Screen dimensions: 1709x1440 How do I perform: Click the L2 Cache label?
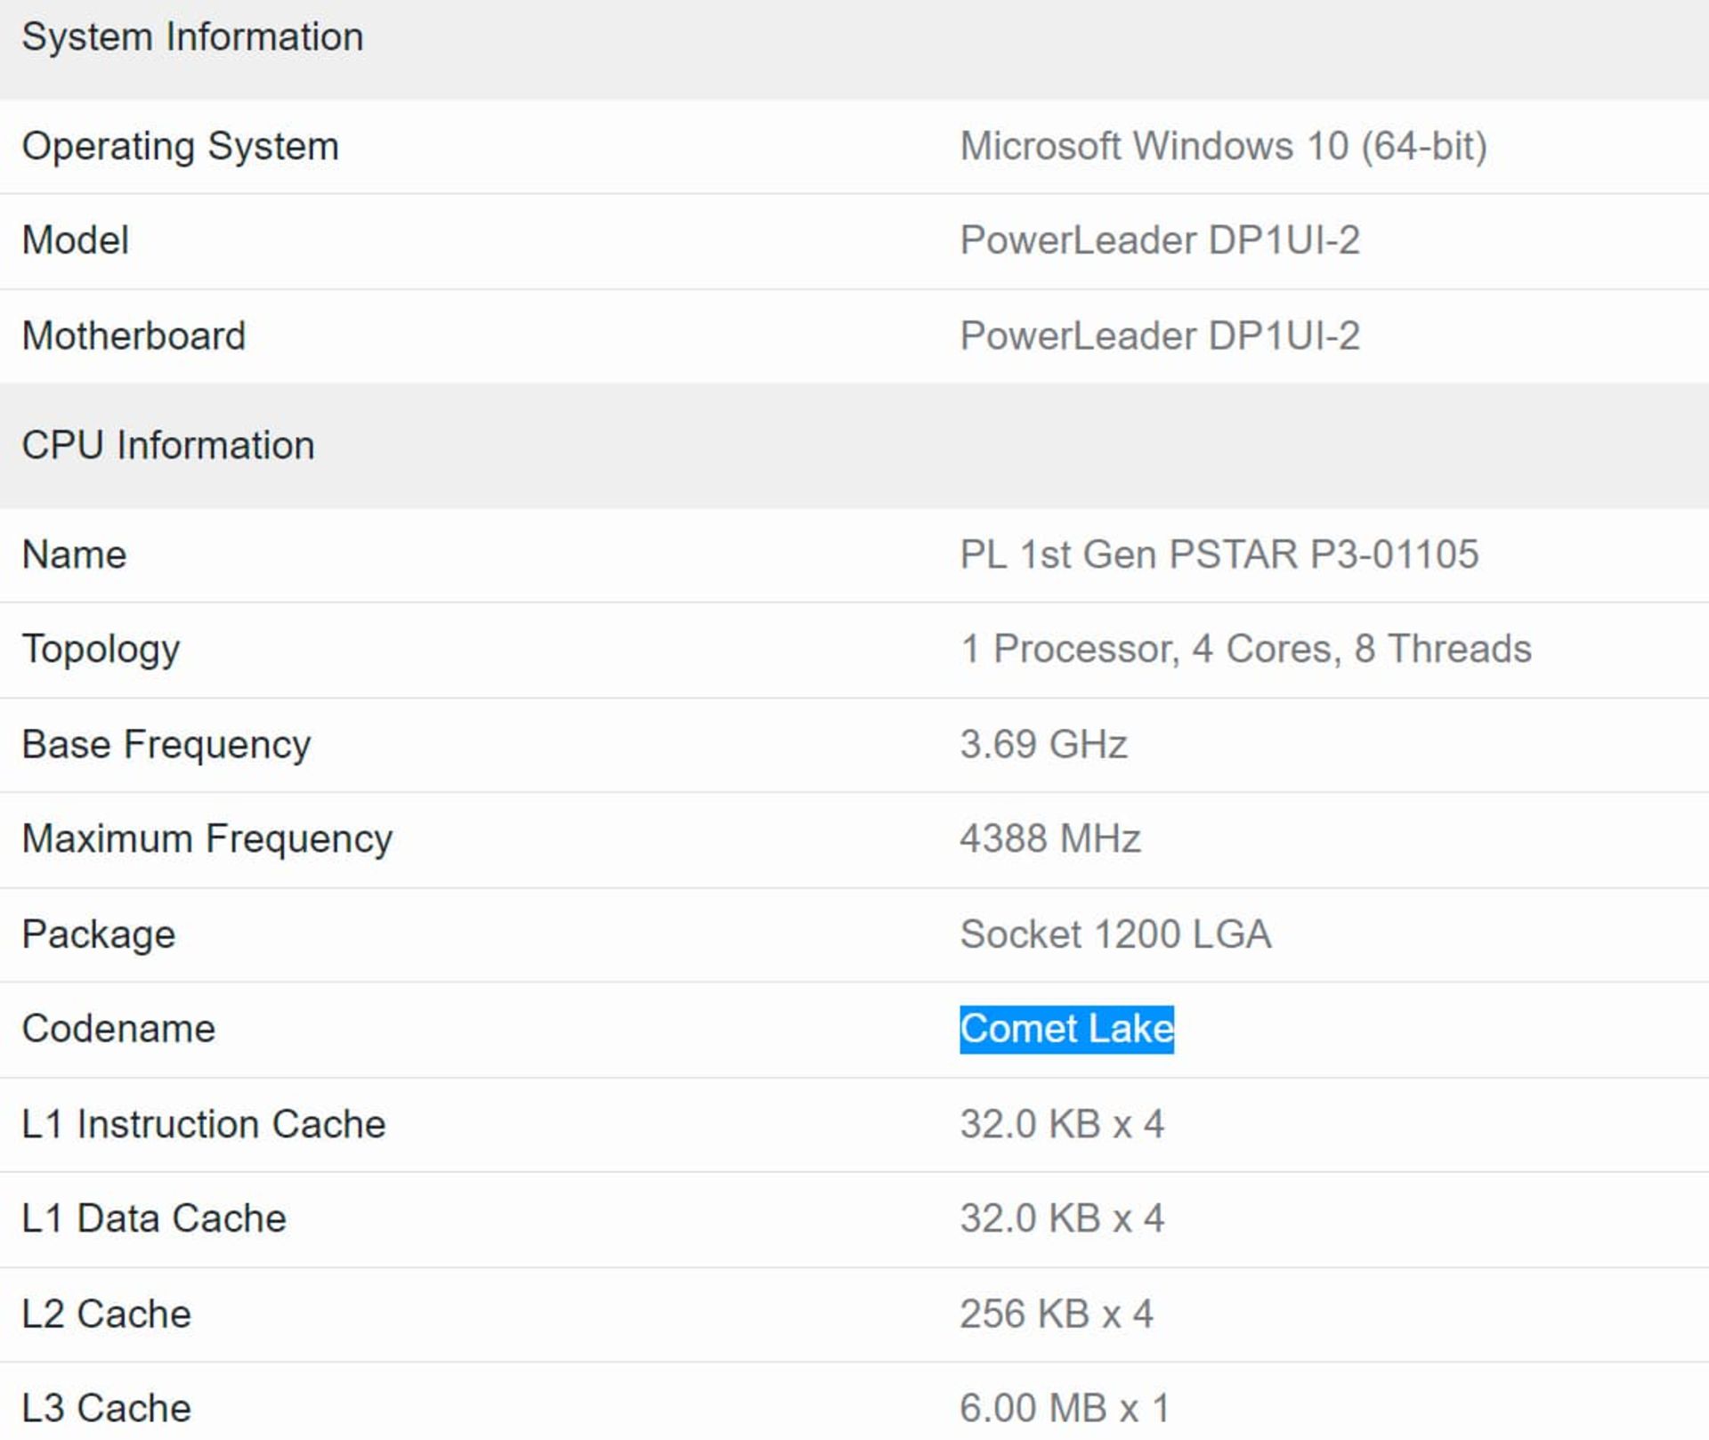pyautogui.click(x=107, y=1315)
